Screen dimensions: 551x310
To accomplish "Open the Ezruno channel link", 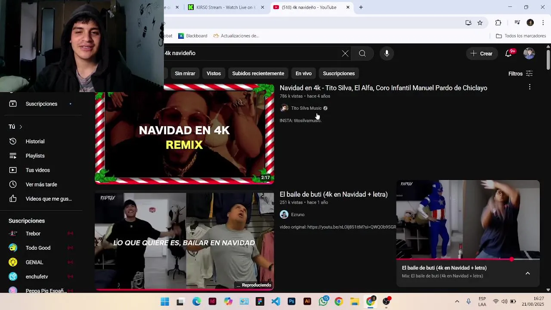I will [297, 214].
